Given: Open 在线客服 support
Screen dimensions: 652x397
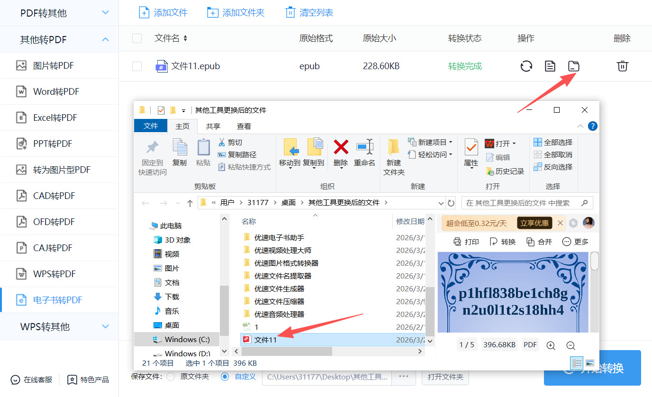Looking at the screenshot, I should pos(32,379).
